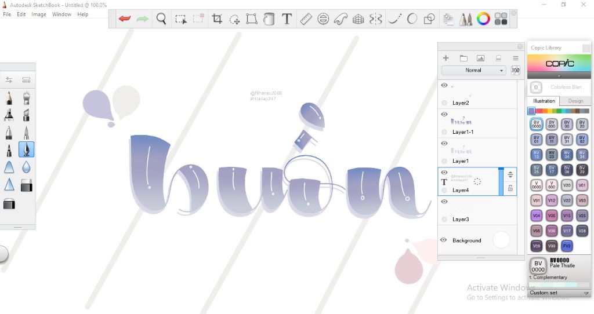
Task: Toggle visibility of Layer3
Action: (x=444, y=202)
